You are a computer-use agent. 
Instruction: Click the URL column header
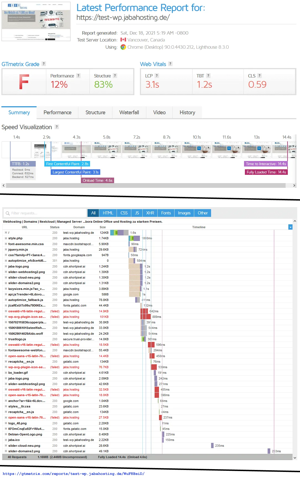coord(25,227)
